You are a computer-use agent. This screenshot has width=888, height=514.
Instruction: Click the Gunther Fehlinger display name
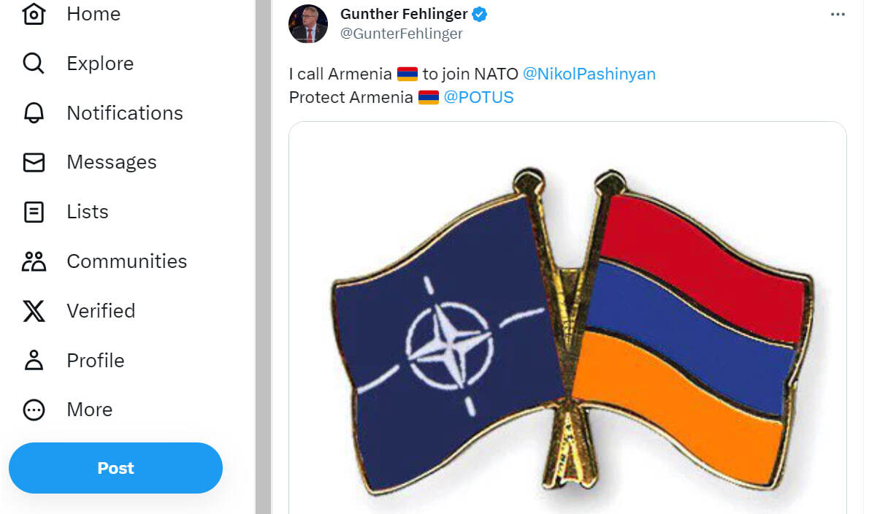tap(404, 14)
